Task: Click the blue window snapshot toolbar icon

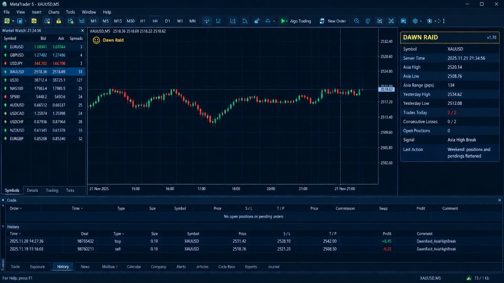Action: [403, 21]
